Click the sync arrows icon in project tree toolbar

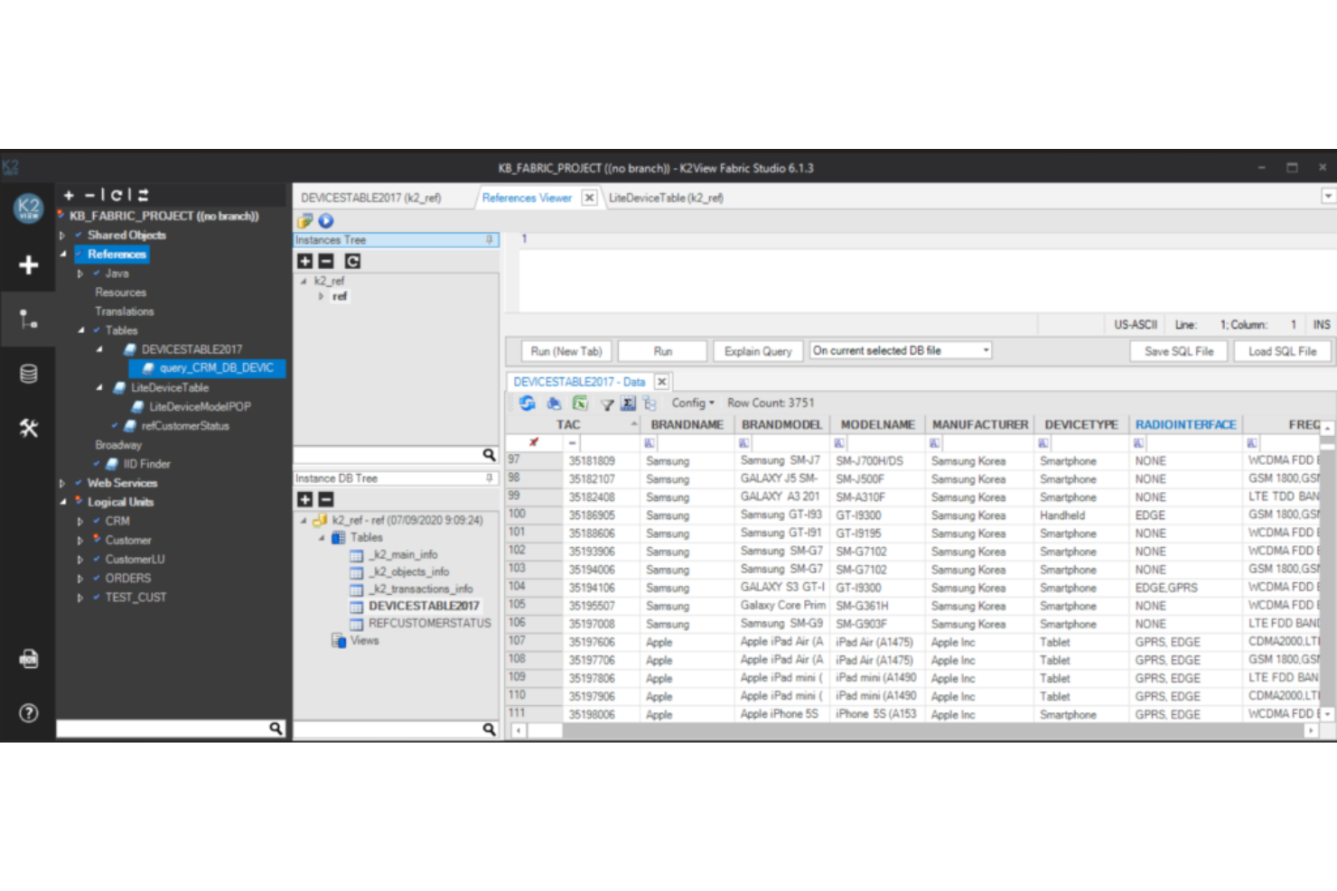pos(144,195)
